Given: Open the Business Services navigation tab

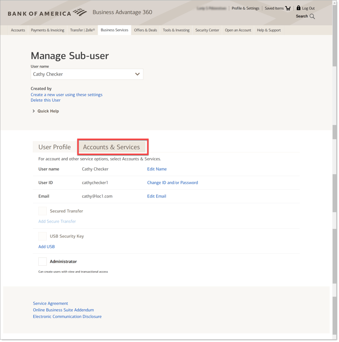Looking at the screenshot, I should [114, 30].
